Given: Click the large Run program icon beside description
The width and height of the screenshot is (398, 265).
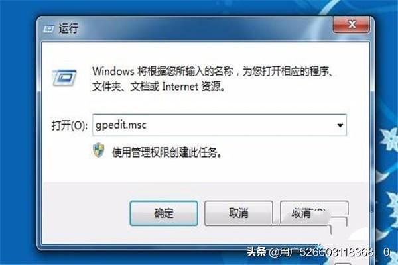Looking at the screenshot, I should click(x=64, y=78).
